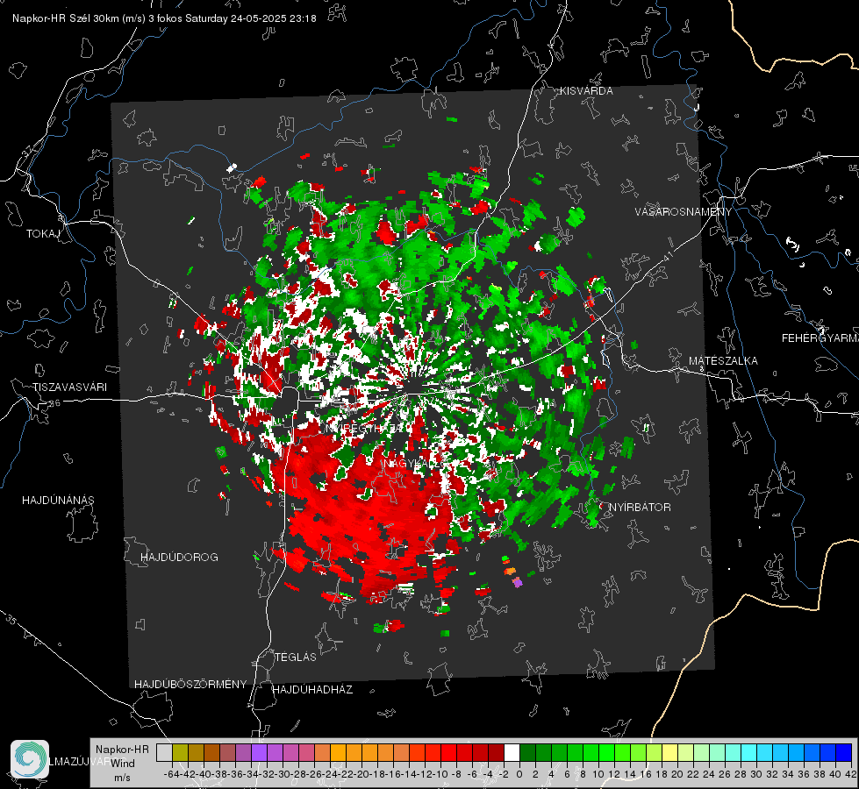Click the HAJDÚDOROG label
Viewport: 859px width, 789px height.
tap(179, 558)
